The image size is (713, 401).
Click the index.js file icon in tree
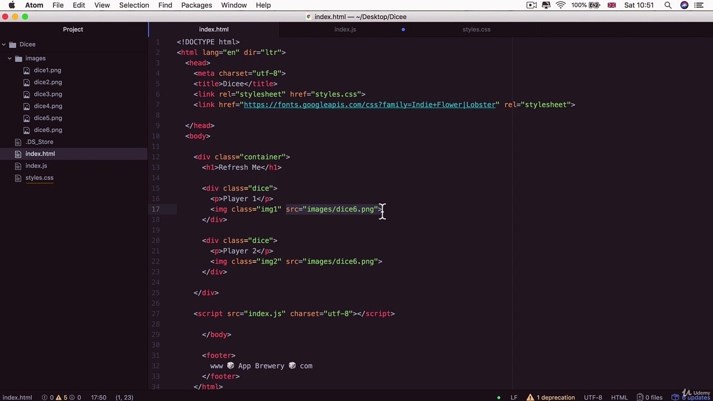coord(18,166)
